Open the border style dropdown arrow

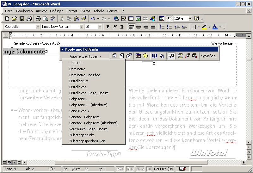(x=199, y=27)
